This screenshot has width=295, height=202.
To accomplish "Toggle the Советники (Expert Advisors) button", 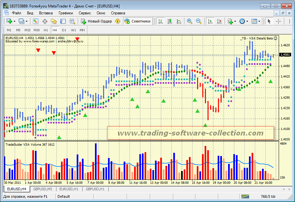I will coord(137,21).
